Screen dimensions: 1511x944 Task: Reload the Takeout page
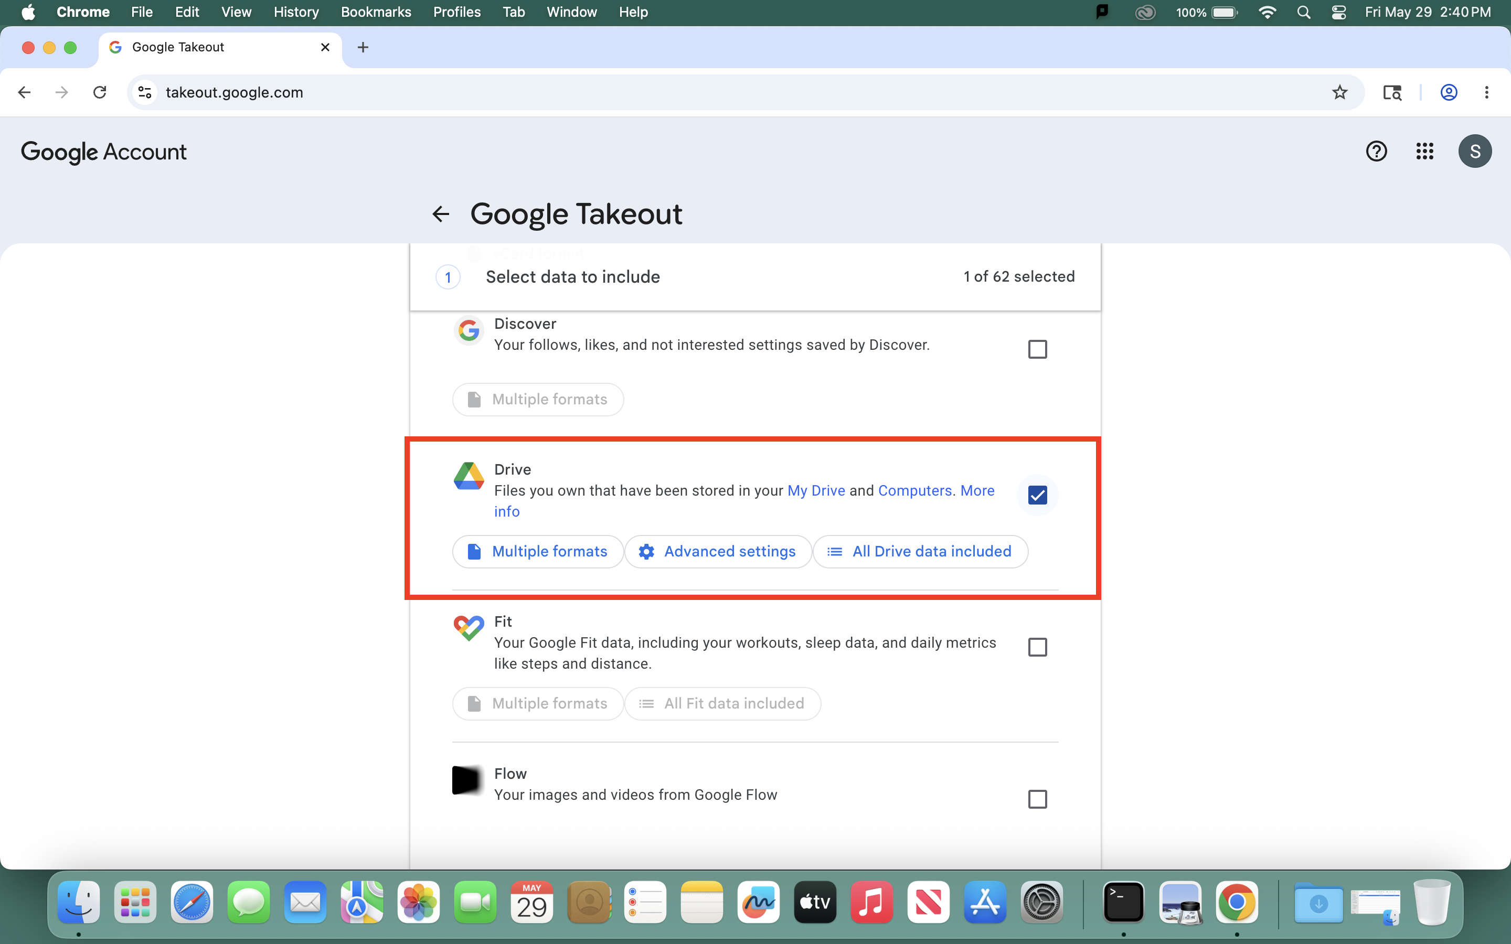tap(100, 92)
